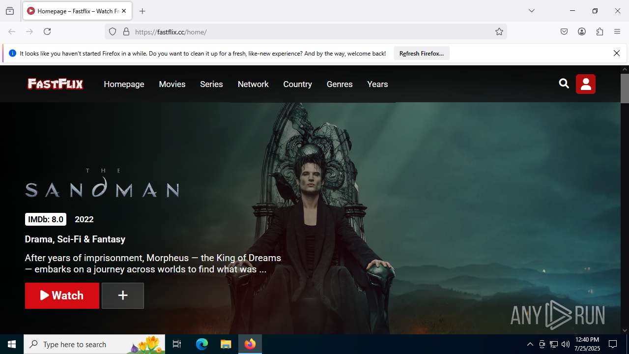Reload the current page
The image size is (629, 354).
coord(47,31)
